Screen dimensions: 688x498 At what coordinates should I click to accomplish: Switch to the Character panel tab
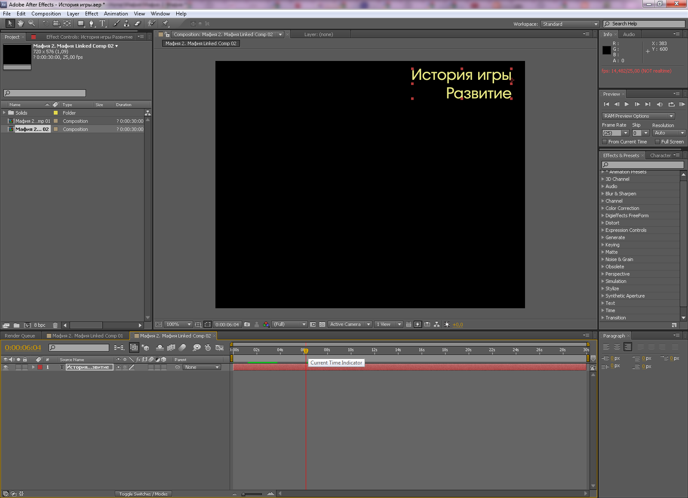point(660,155)
